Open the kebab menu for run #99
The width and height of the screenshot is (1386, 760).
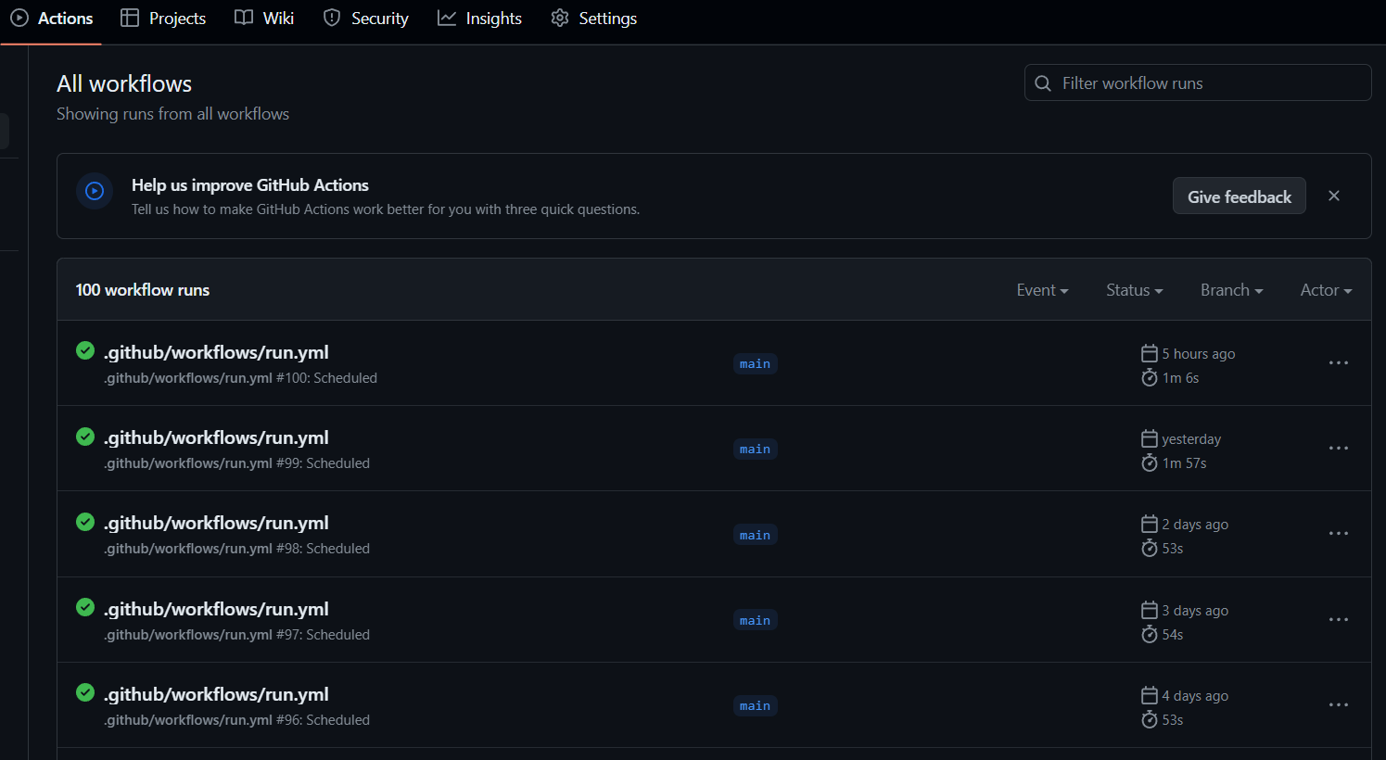1338,448
